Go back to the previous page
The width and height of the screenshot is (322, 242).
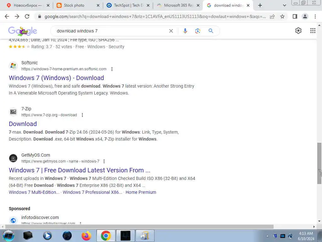click(x=7, y=16)
